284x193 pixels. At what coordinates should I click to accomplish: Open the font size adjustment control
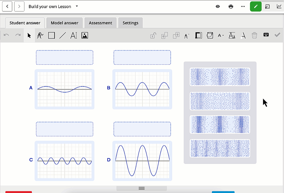(232, 35)
